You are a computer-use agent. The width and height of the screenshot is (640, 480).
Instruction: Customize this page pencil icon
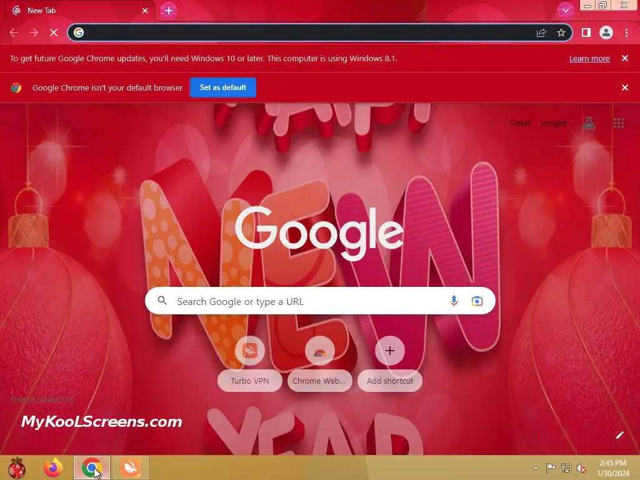point(619,435)
